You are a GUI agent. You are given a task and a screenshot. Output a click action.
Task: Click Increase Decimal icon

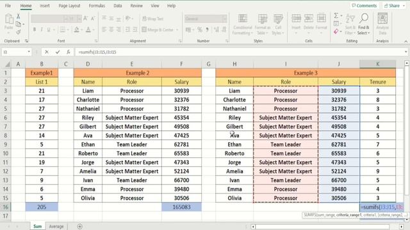click(x=217, y=30)
